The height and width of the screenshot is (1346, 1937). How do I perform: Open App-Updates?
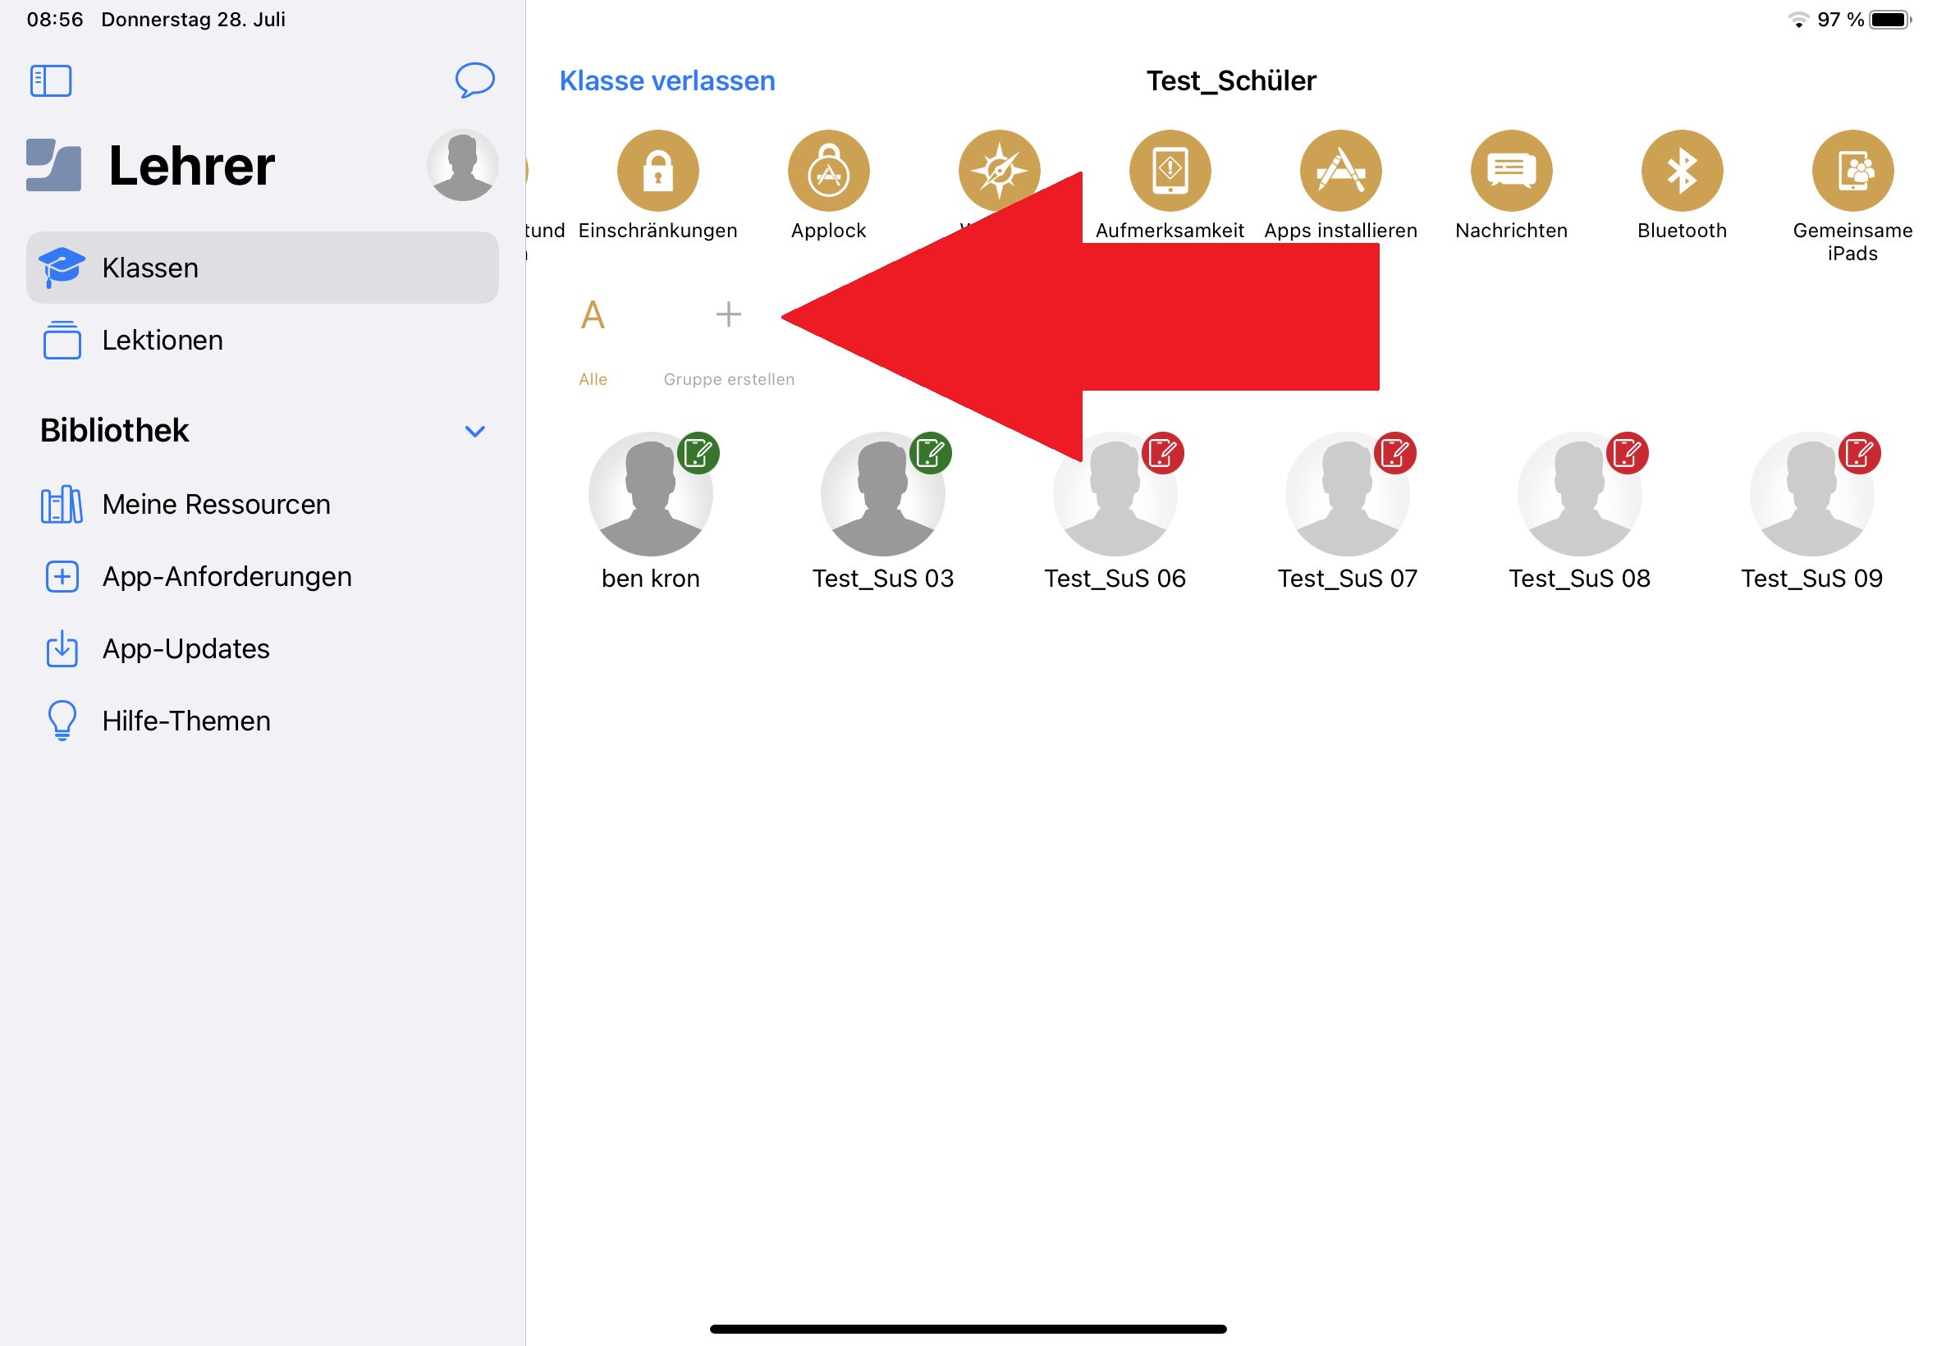[263, 648]
